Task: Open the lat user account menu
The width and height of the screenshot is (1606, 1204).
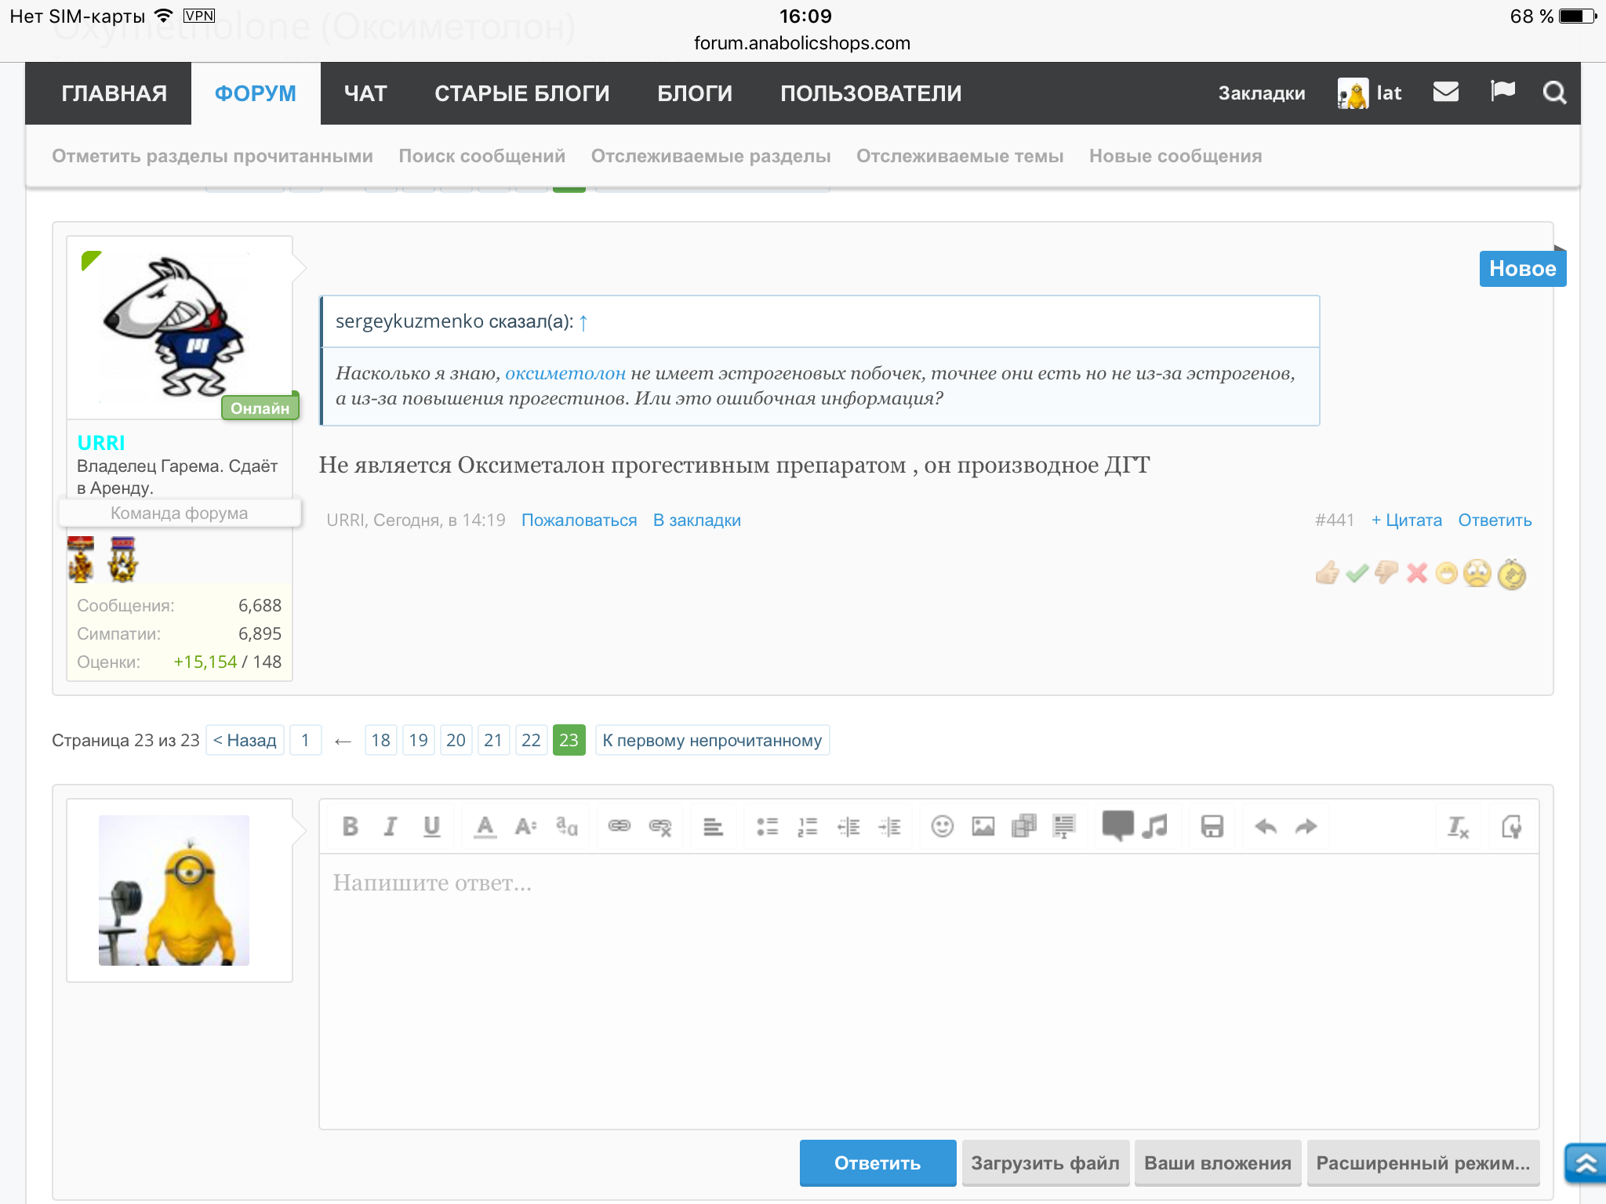Action: (1369, 93)
